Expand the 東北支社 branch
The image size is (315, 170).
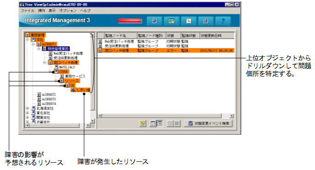[27, 113]
